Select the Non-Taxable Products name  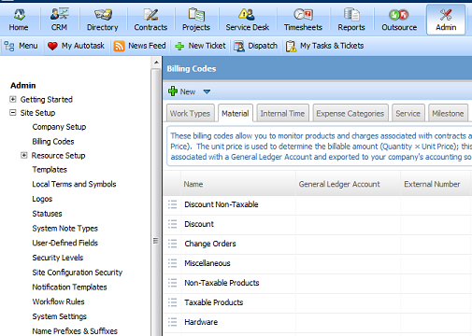tap(222, 283)
